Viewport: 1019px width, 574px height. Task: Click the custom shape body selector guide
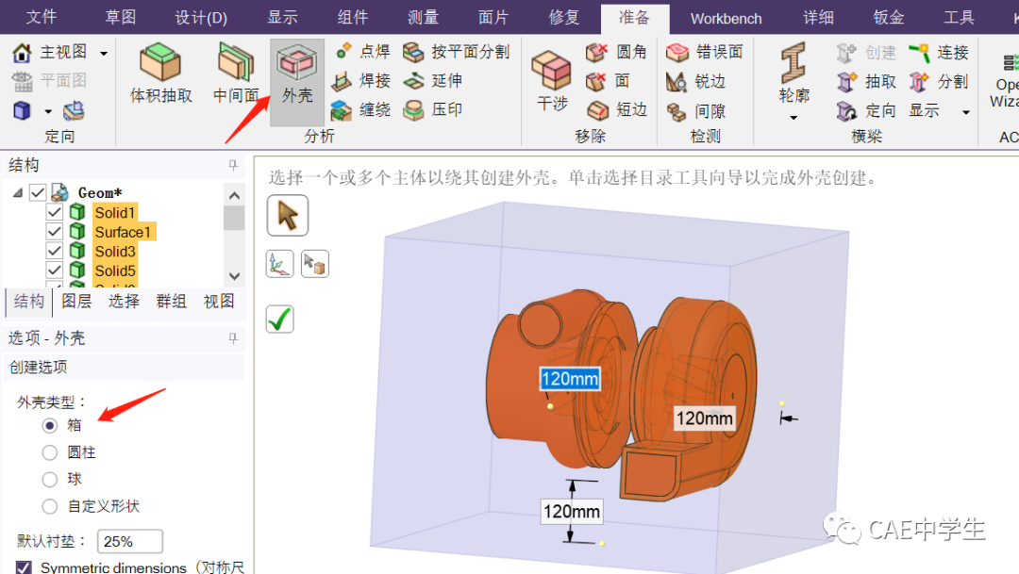coord(315,264)
